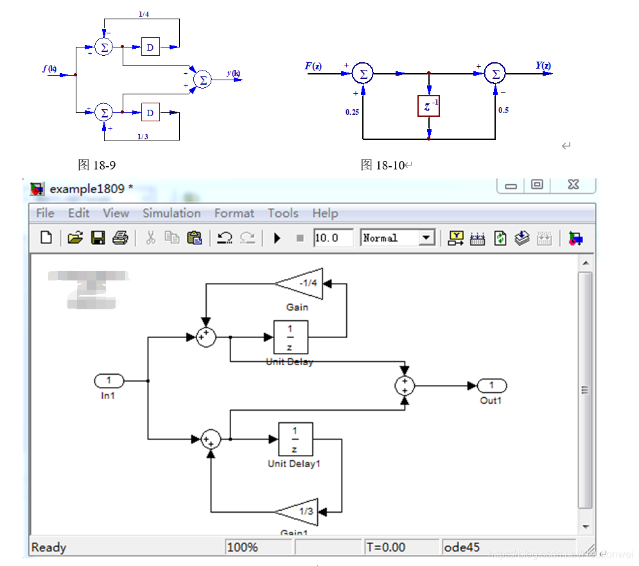Minimize the example1809 window

(511, 185)
